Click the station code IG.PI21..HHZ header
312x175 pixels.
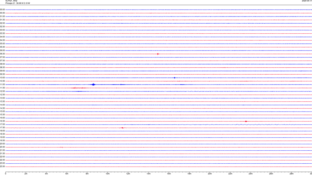pyautogui.click(x=11, y=1)
